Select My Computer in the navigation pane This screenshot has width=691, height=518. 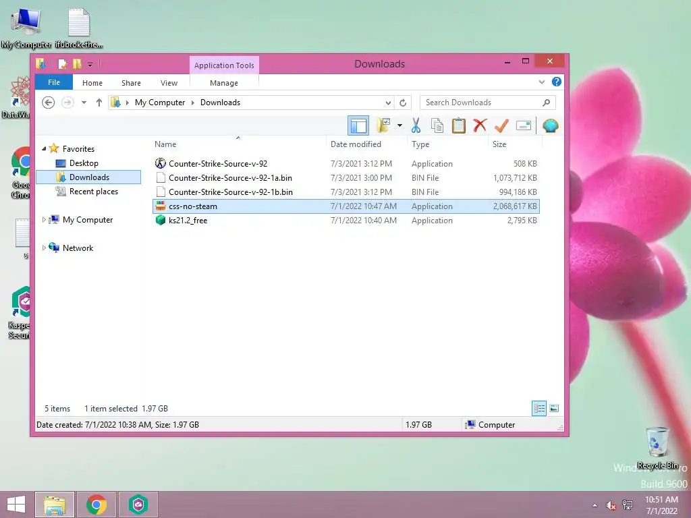pyautogui.click(x=88, y=220)
